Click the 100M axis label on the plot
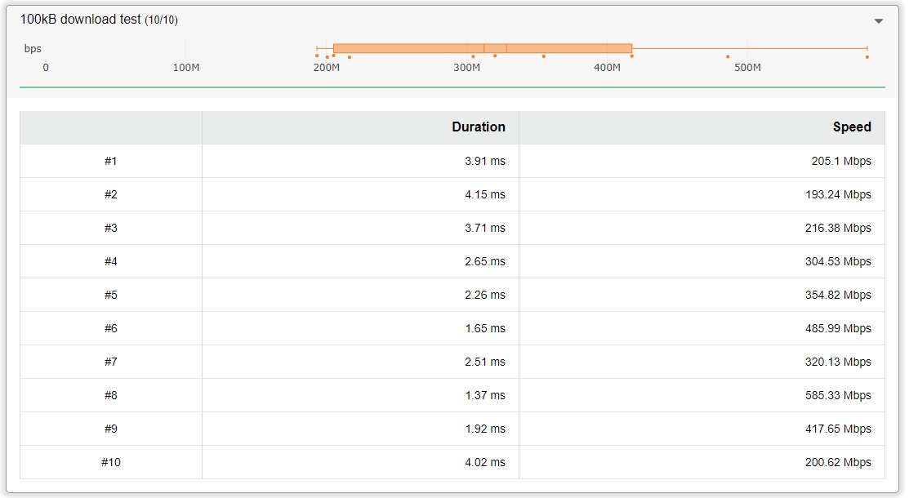 click(186, 68)
